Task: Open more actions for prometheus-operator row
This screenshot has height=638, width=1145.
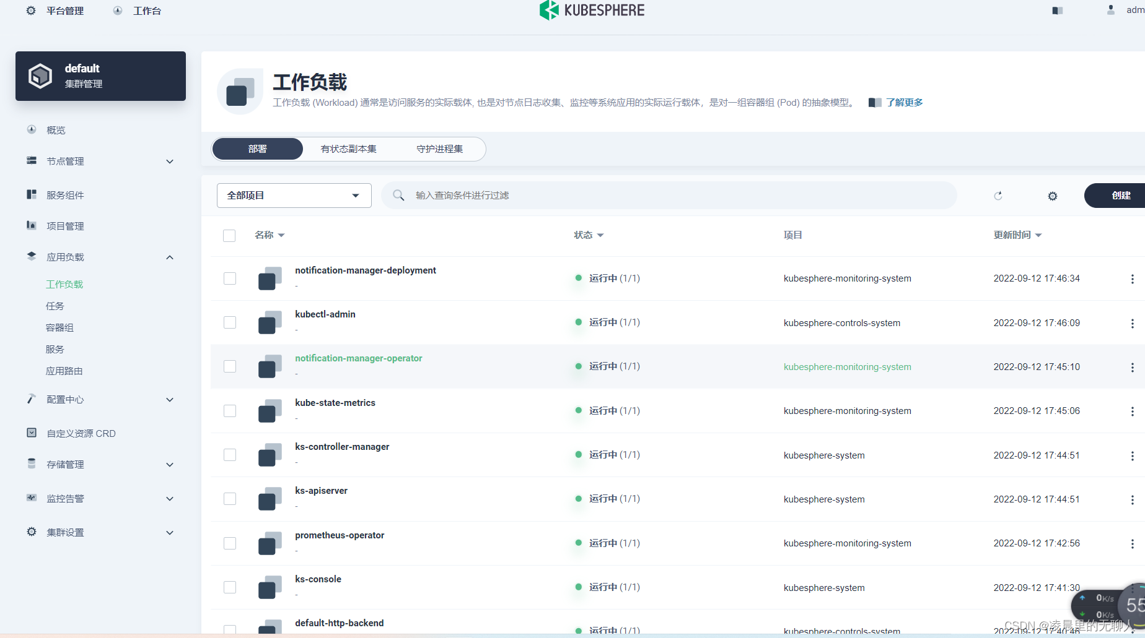Action: 1133,544
